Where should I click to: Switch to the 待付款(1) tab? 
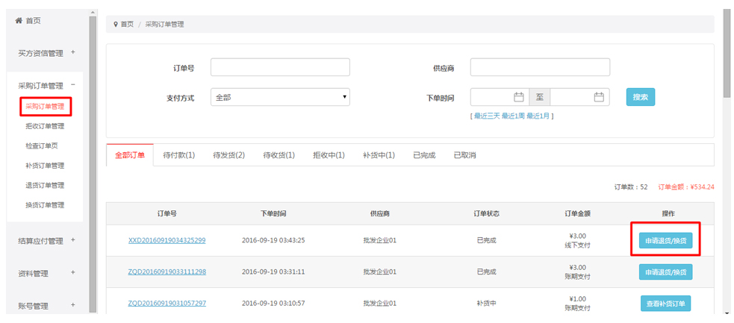(x=178, y=155)
